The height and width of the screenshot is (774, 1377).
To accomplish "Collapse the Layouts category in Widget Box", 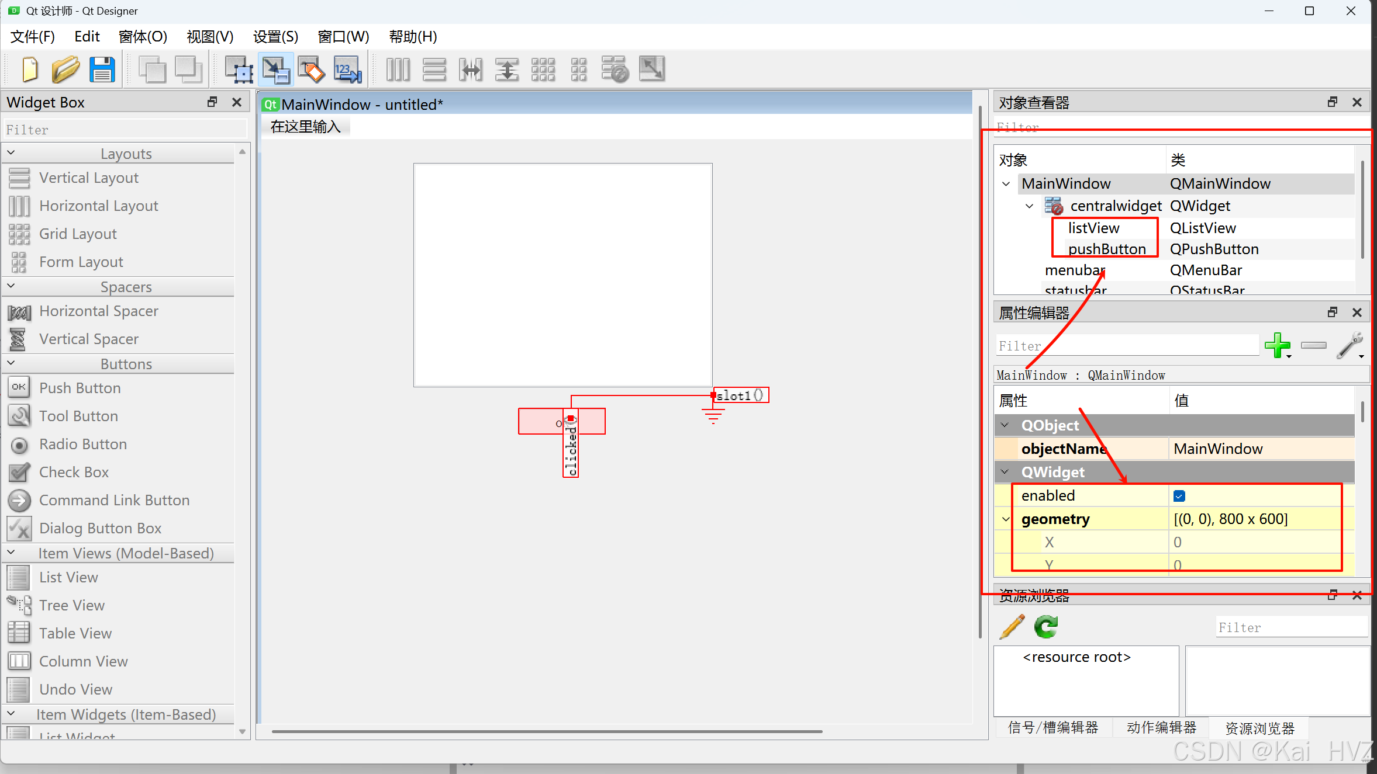I will tap(11, 153).
